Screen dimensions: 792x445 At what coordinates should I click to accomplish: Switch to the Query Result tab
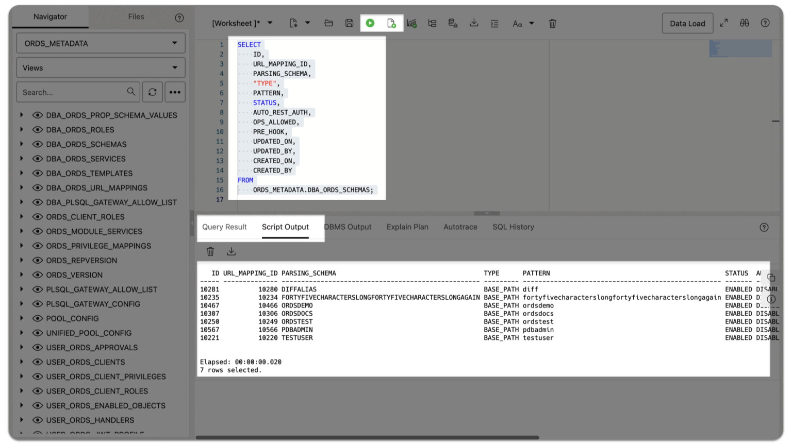pyautogui.click(x=224, y=227)
